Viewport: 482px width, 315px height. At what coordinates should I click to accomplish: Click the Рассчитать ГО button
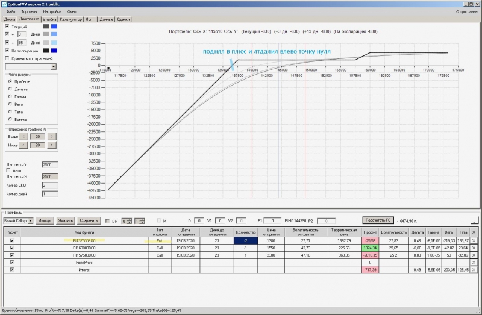[378, 220]
